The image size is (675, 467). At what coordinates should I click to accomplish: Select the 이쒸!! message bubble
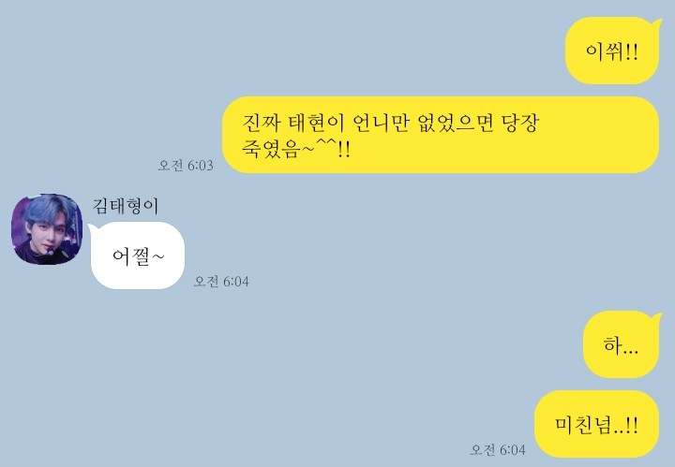(x=612, y=51)
